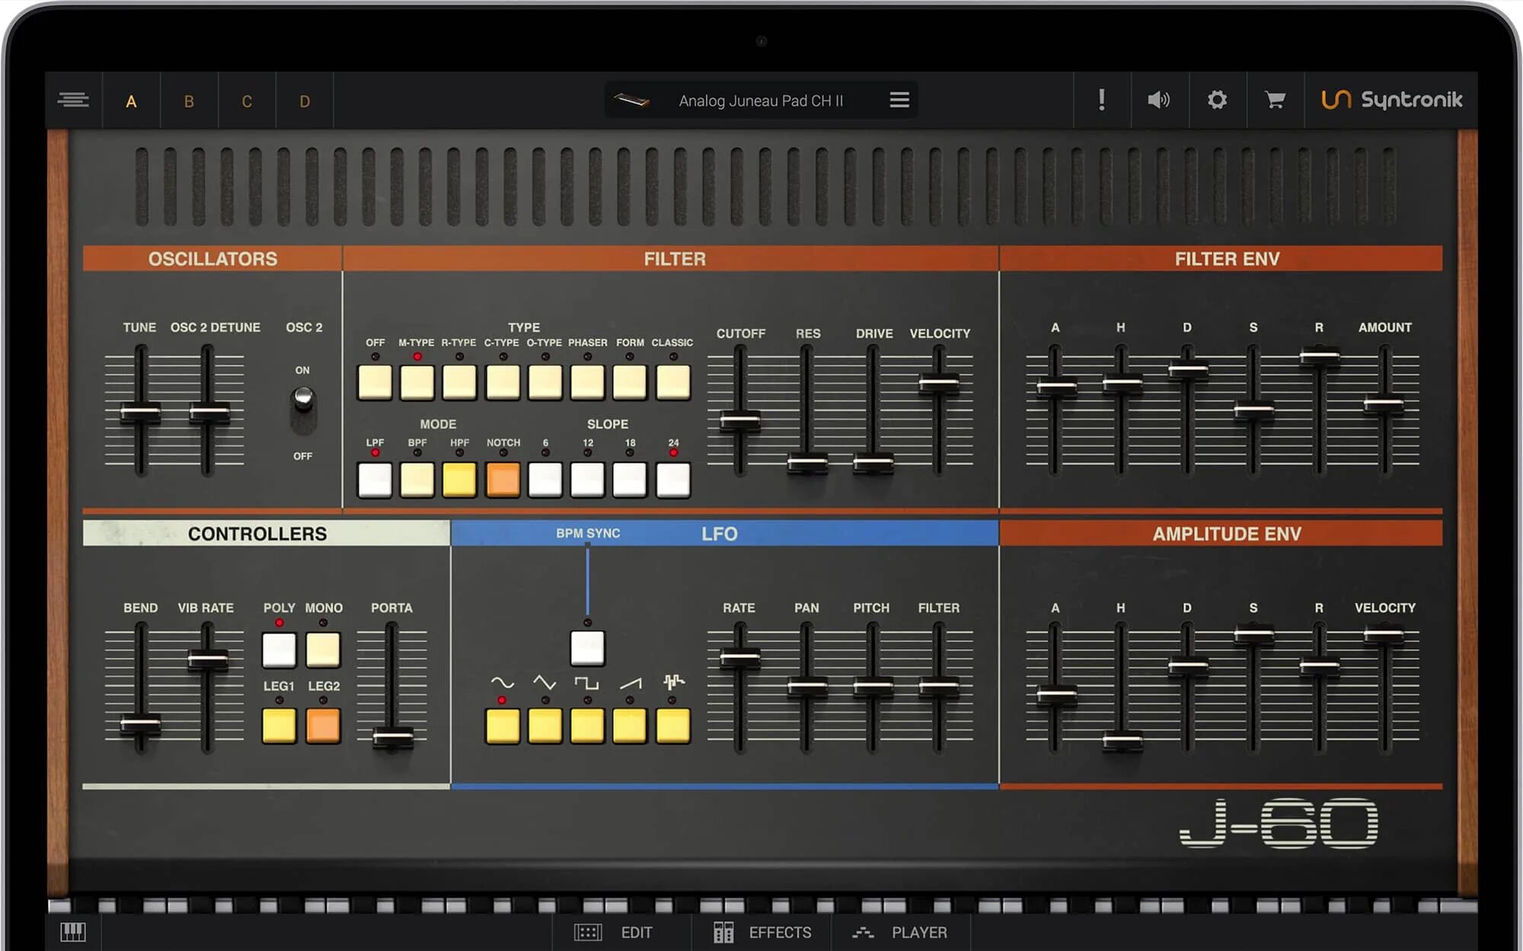Image resolution: width=1523 pixels, height=951 pixels.
Task: Toggle the keyboard icon at bottom left
Action: point(73,931)
